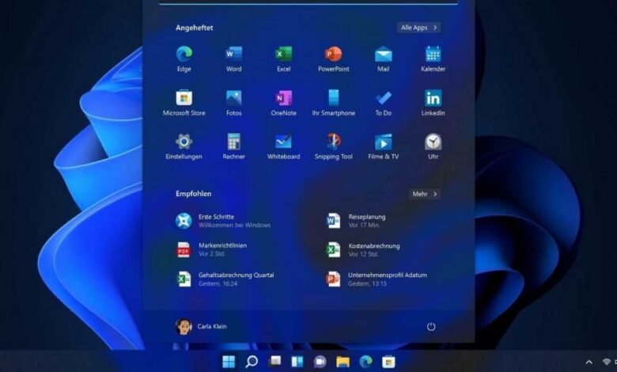Launch Edge from the taskbar
The height and width of the screenshot is (372, 617).
pyautogui.click(x=365, y=362)
